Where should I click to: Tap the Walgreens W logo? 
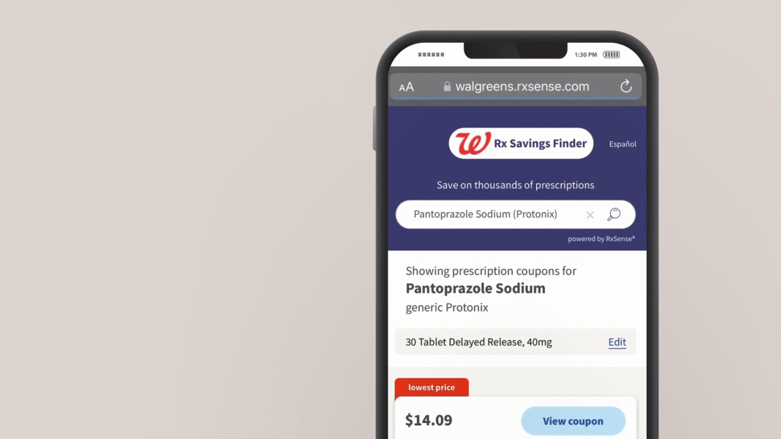click(473, 143)
